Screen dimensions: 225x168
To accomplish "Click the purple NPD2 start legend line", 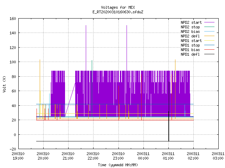I will [209, 22].
